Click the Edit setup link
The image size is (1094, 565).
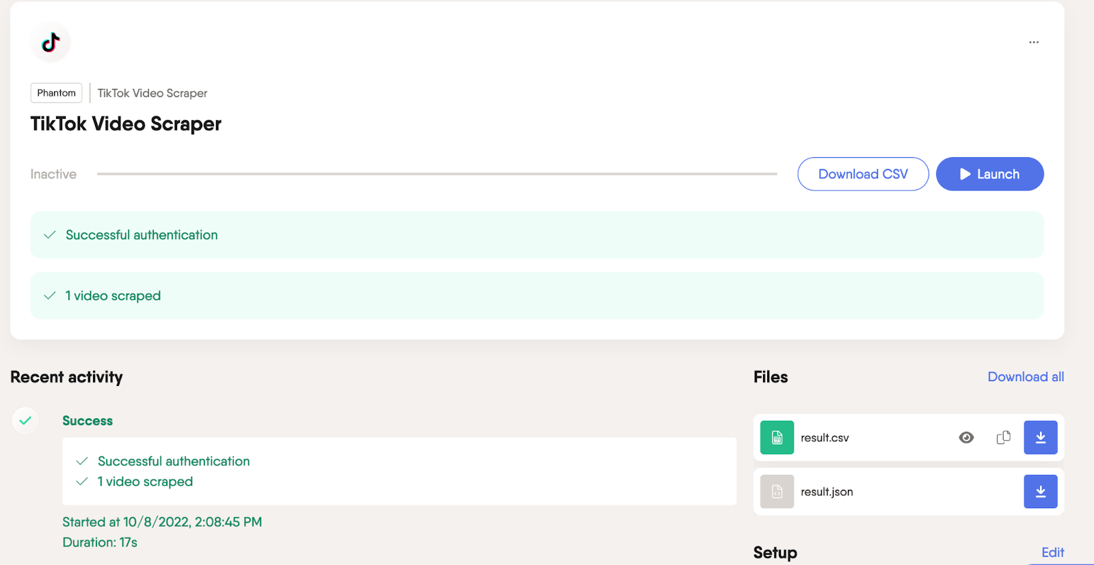[1053, 553]
